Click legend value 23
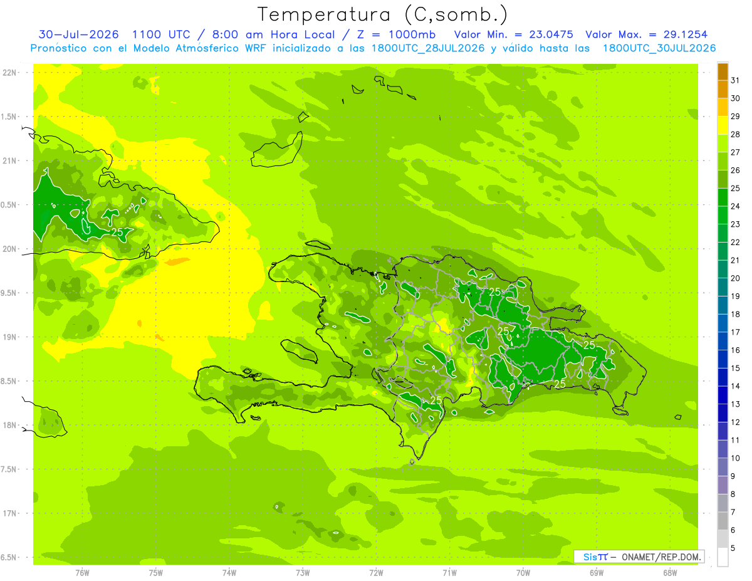 coord(736,224)
